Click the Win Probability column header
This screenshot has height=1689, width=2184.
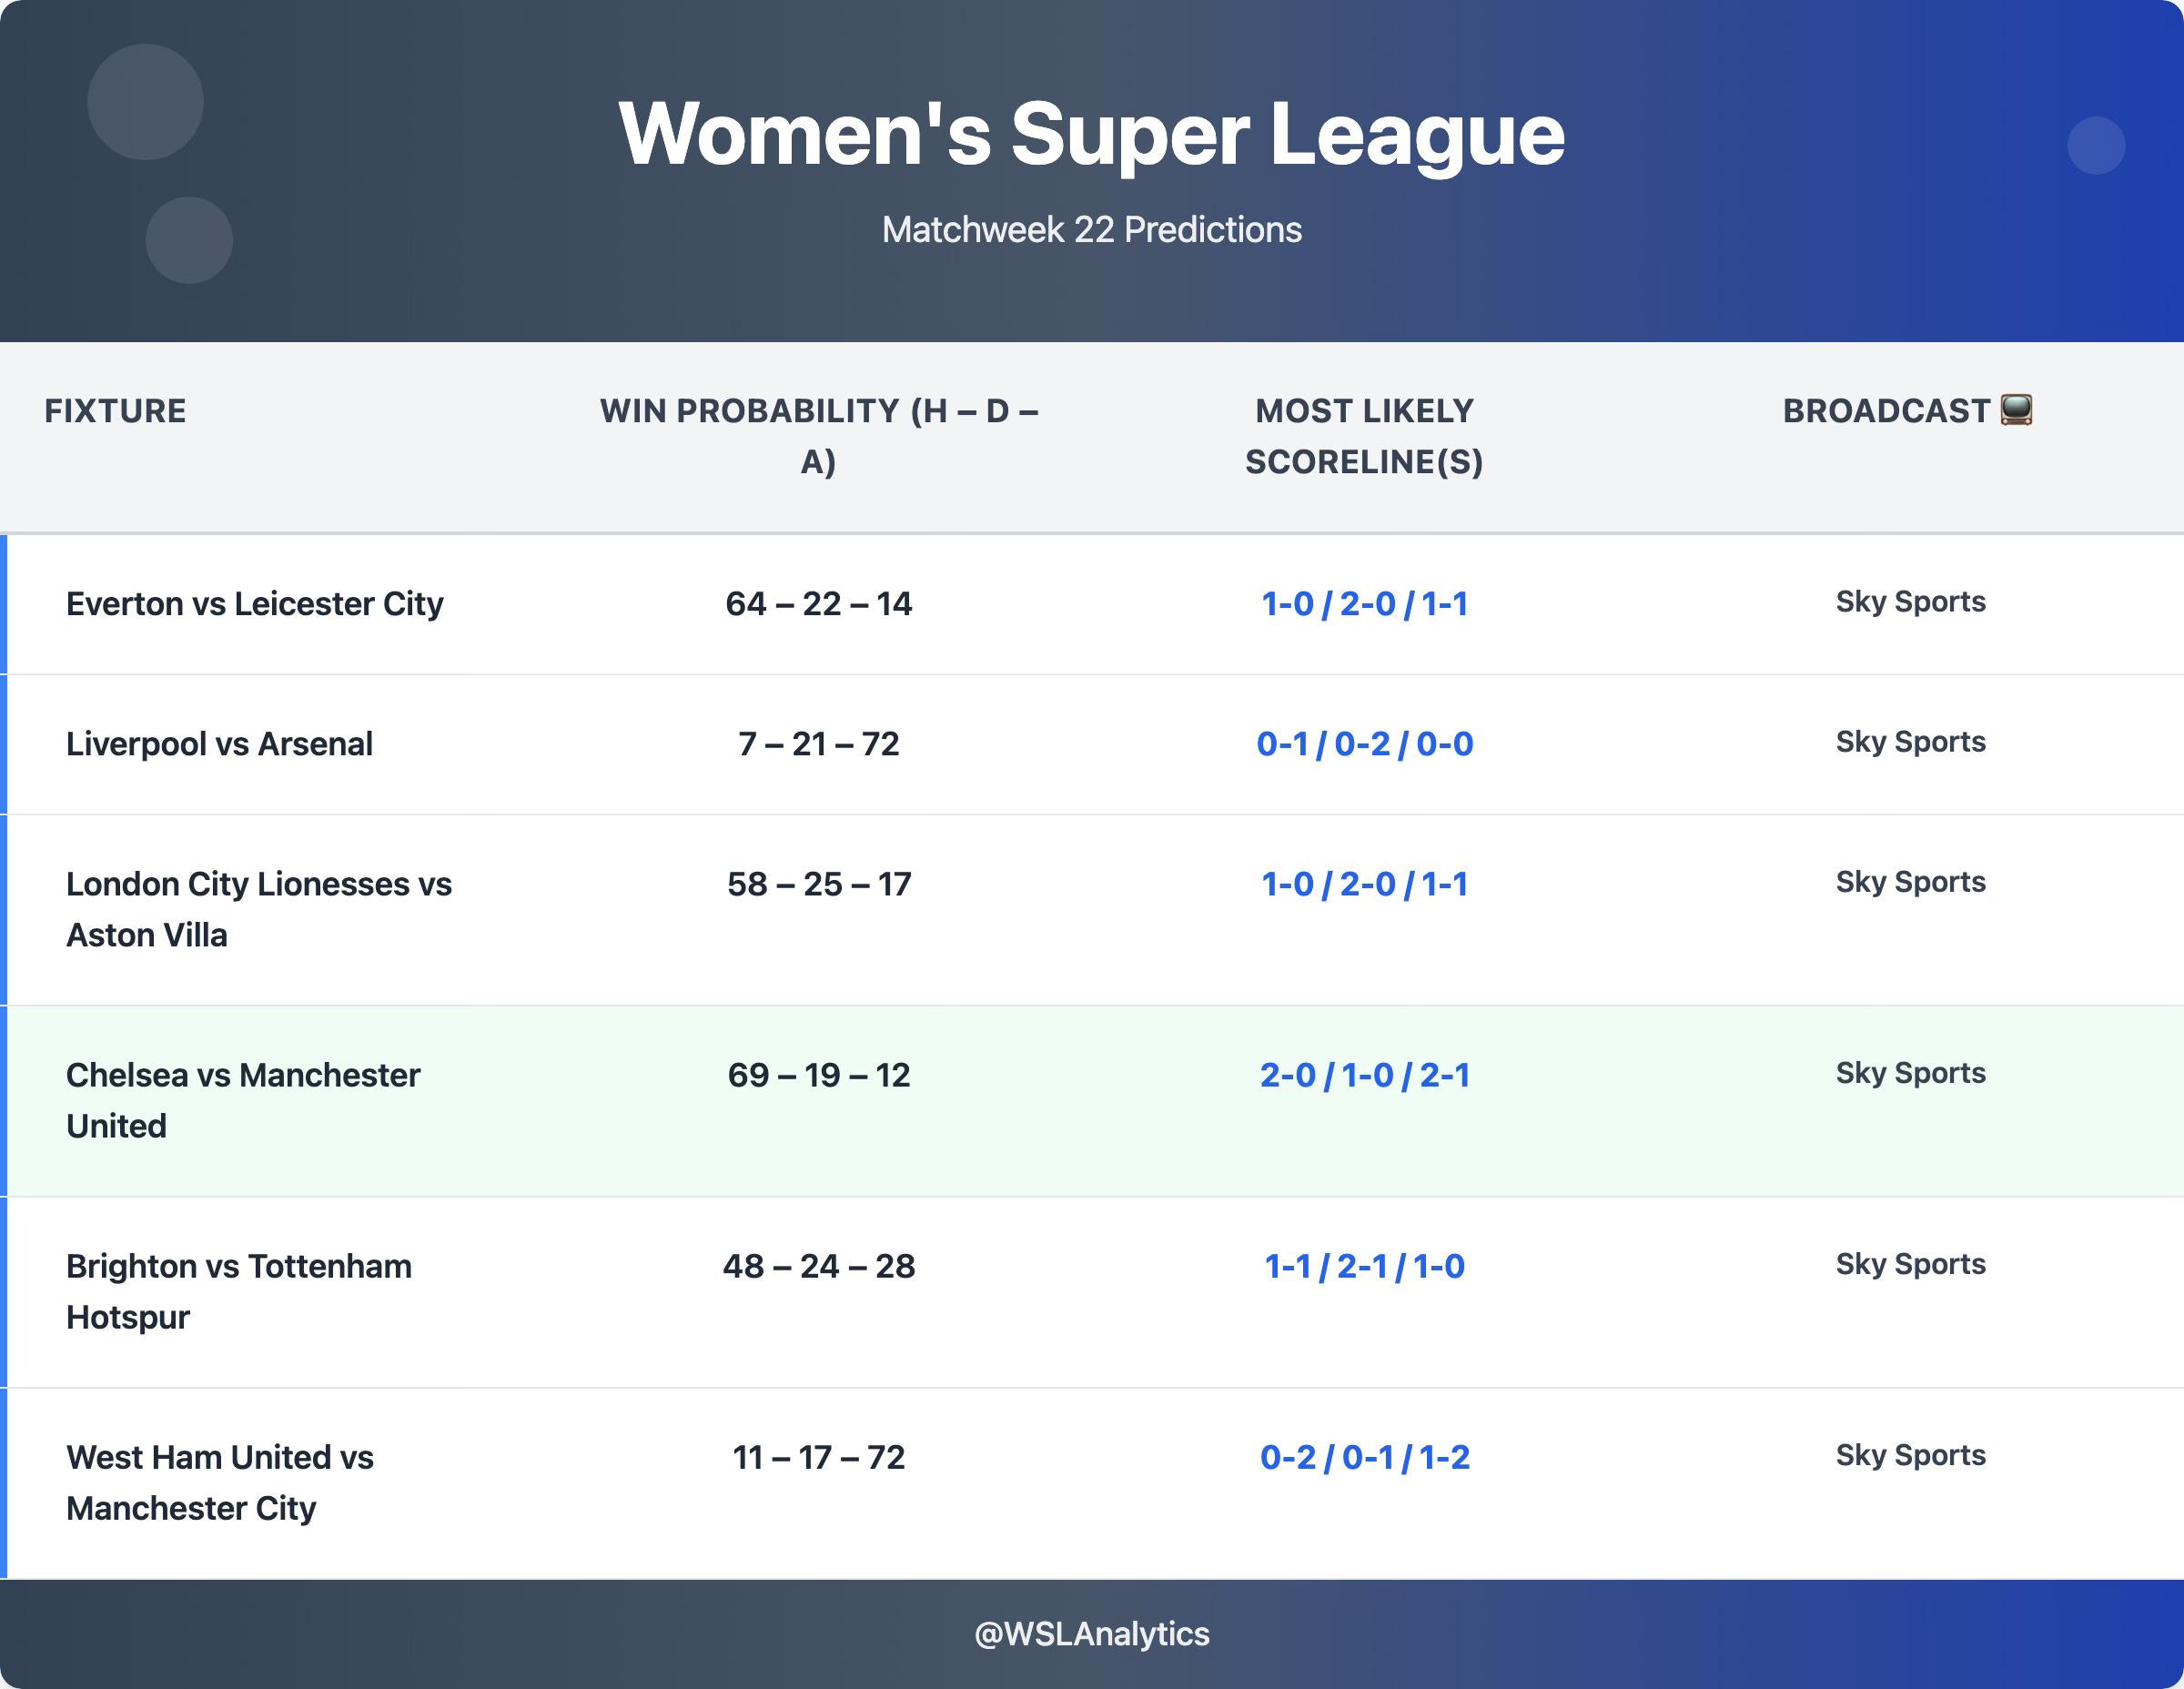point(819,436)
